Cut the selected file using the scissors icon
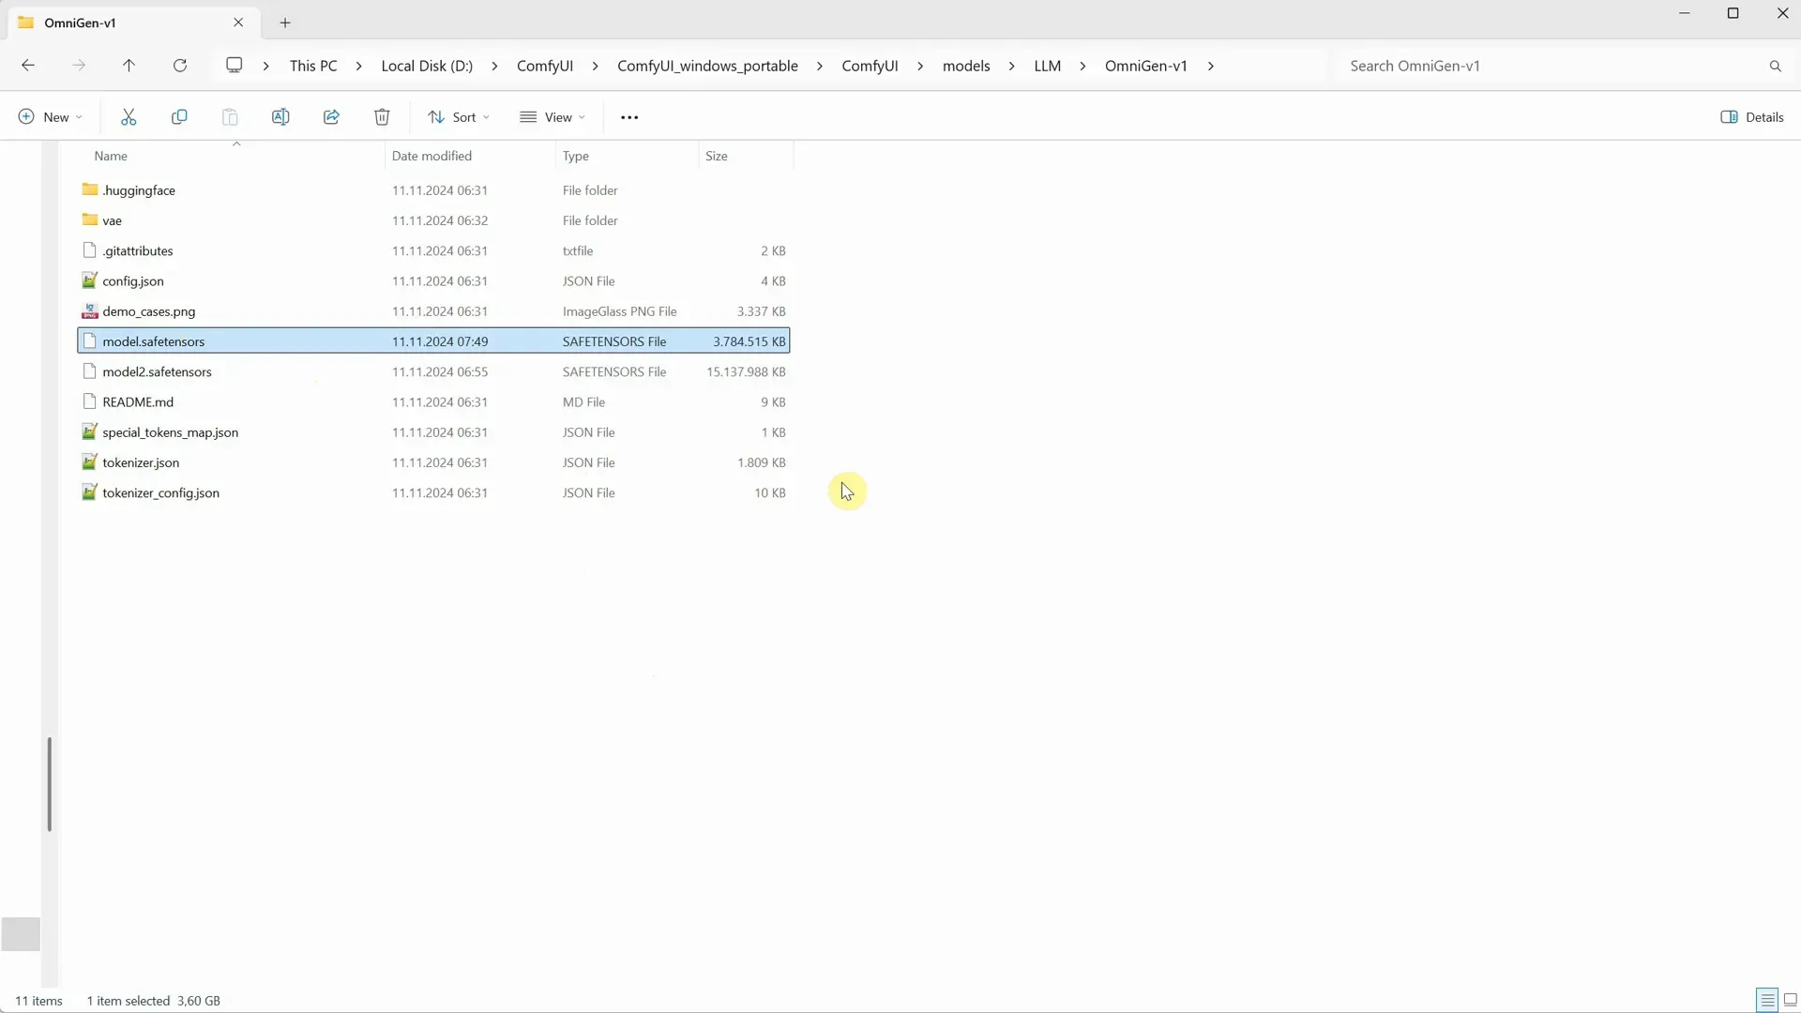 pos(129,116)
